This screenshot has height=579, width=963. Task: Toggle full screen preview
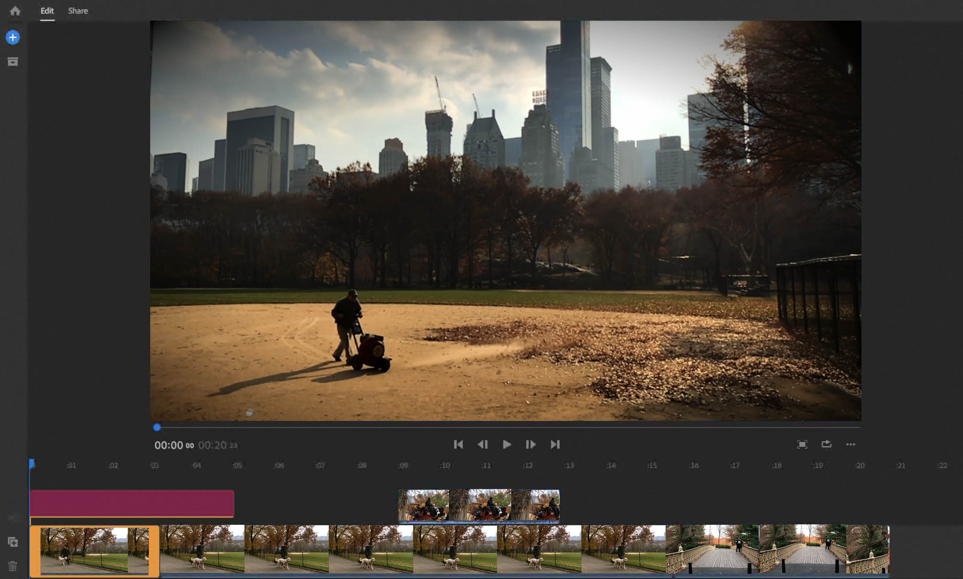click(x=802, y=444)
